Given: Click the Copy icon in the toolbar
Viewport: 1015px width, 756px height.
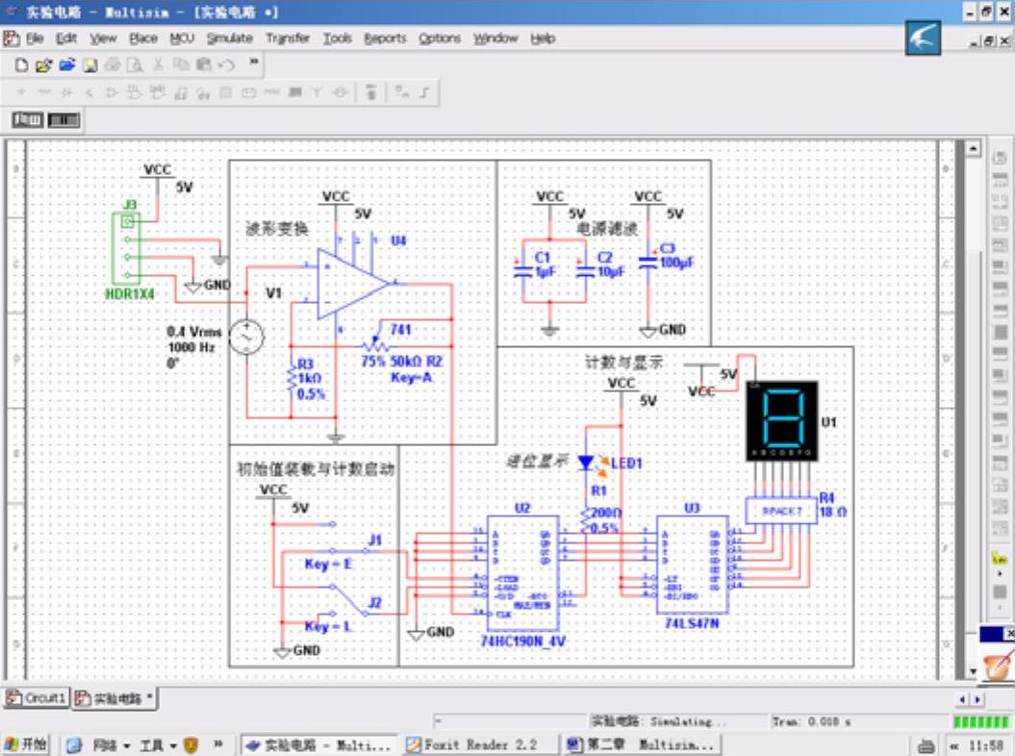Looking at the screenshot, I should tap(181, 64).
